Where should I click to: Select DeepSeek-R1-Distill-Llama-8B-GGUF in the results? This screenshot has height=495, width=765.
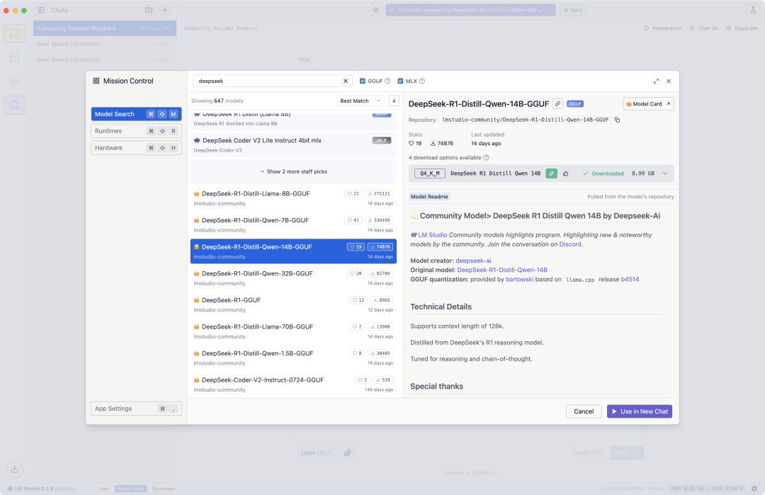[x=294, y=198]
